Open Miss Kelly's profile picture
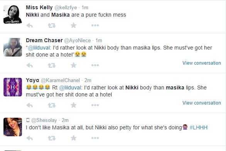The image size is (226, 151). (13, 14)
